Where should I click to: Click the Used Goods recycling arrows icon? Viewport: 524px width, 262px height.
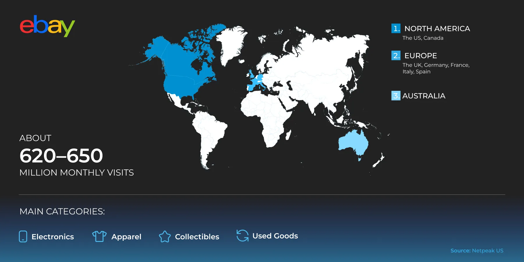tap(242, 236)
